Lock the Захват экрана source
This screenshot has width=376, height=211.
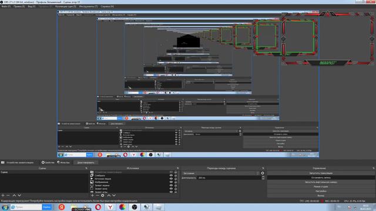pyautogui.click(x=176, y=185)
